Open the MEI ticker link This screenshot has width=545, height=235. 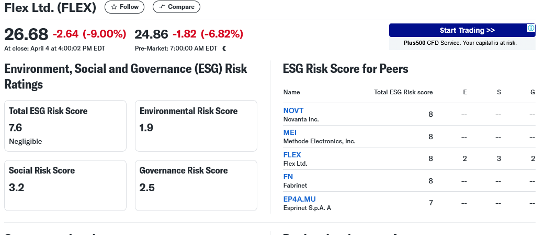[289, 132]
